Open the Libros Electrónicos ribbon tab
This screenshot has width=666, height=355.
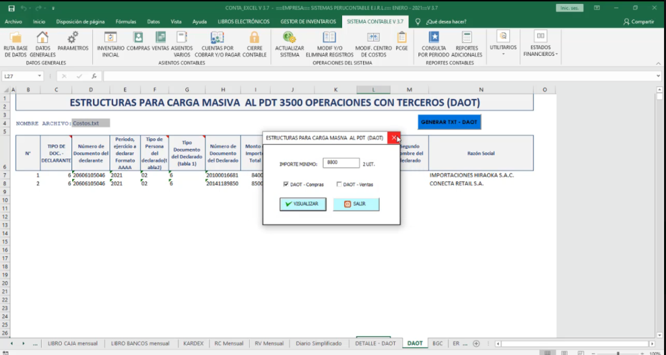point(243,21)
